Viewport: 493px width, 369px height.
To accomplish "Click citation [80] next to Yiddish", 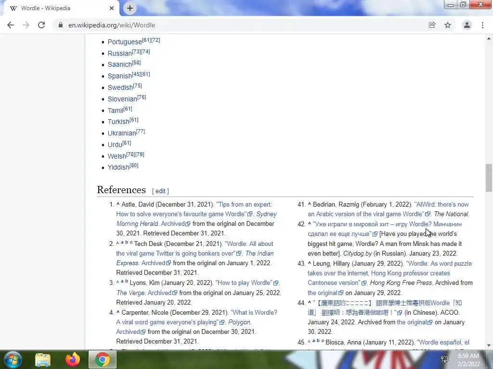I will pos(134,165).
